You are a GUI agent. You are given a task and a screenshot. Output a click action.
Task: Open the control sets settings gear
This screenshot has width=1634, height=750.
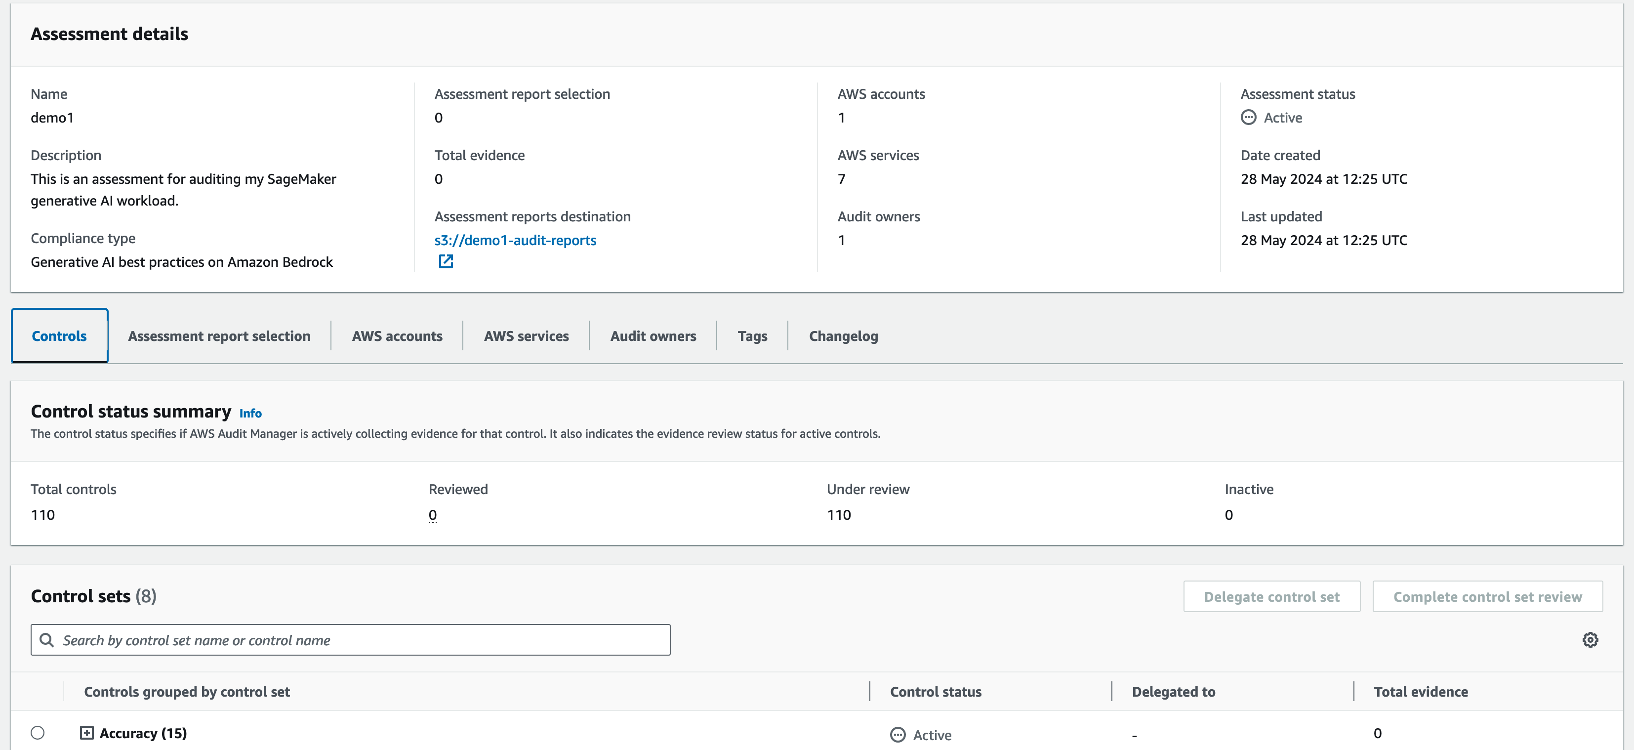tap(1590, 640)
